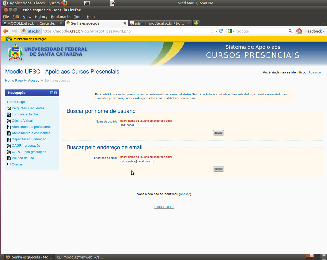Switch to the MOODLE.ufsc.br Caixa de tab
The height and width of the screenshot is (260, 327).
coord(33,23)
